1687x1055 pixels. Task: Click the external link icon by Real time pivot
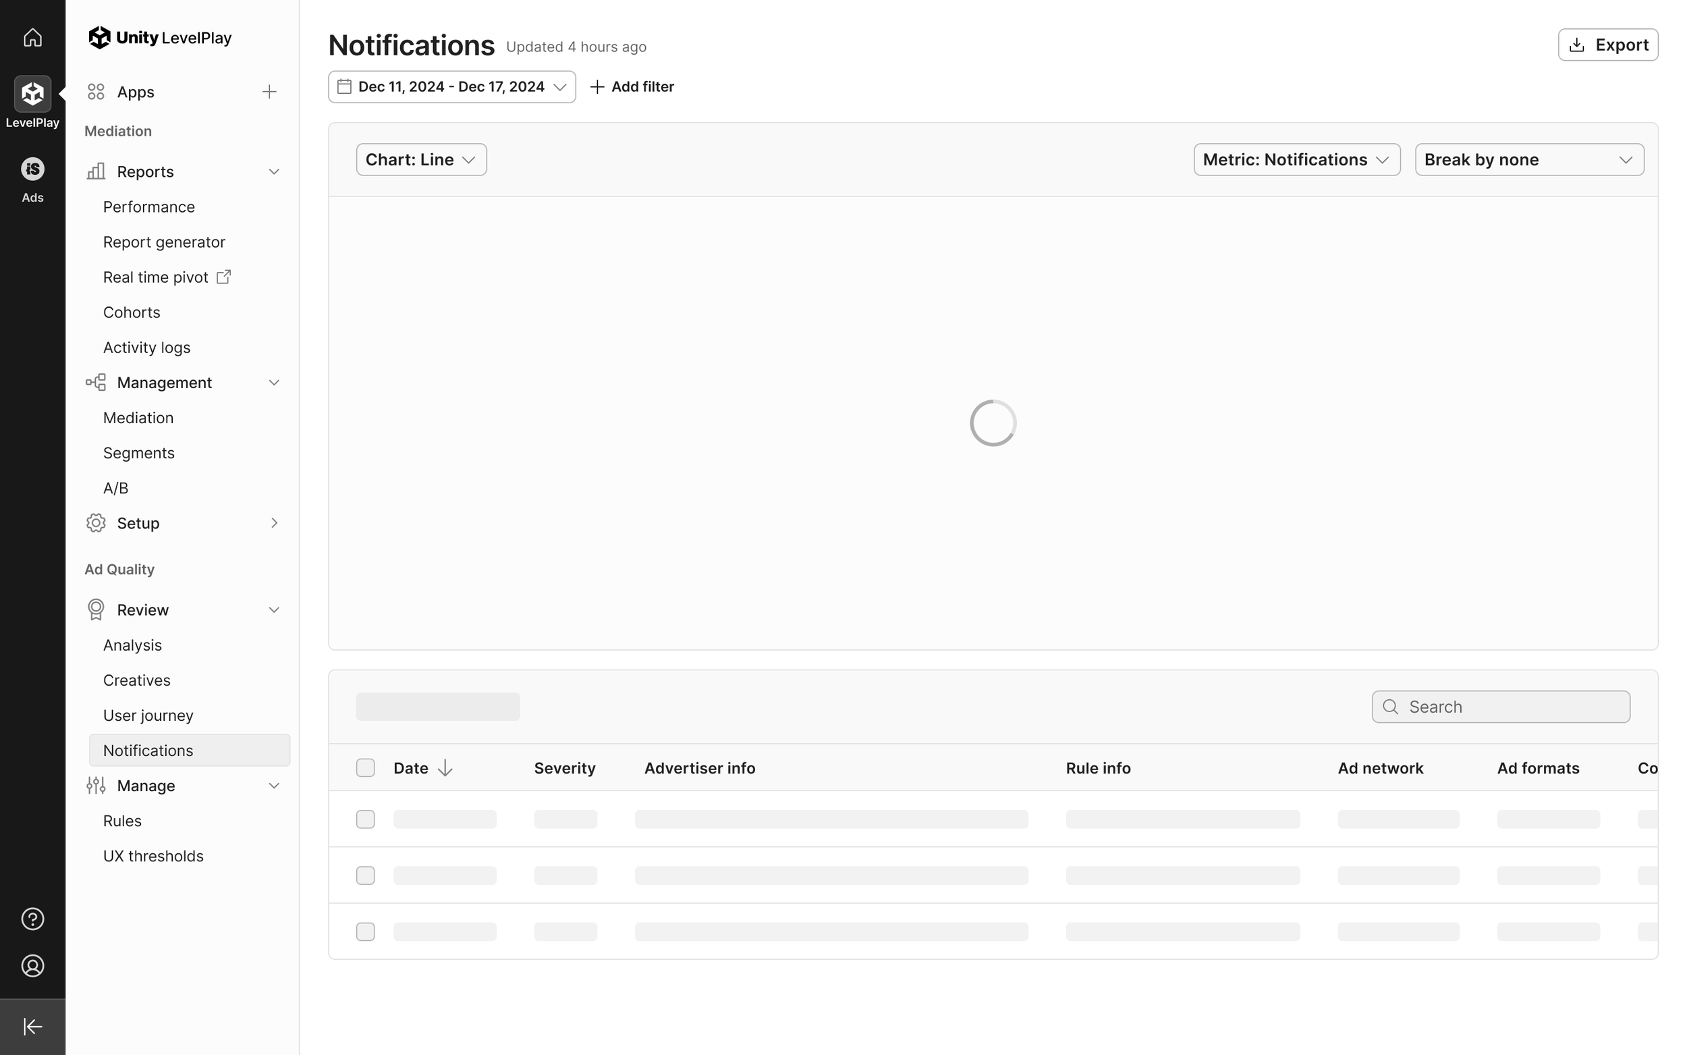pos(223,277)
